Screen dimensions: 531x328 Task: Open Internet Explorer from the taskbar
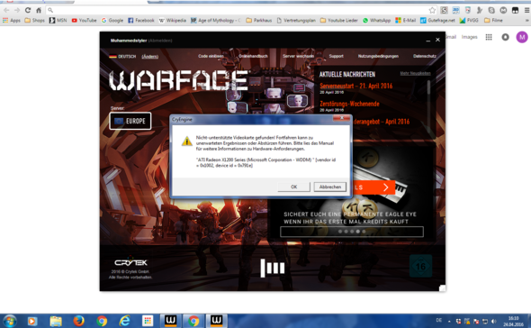pyautogui.click(x=124, y=321)
